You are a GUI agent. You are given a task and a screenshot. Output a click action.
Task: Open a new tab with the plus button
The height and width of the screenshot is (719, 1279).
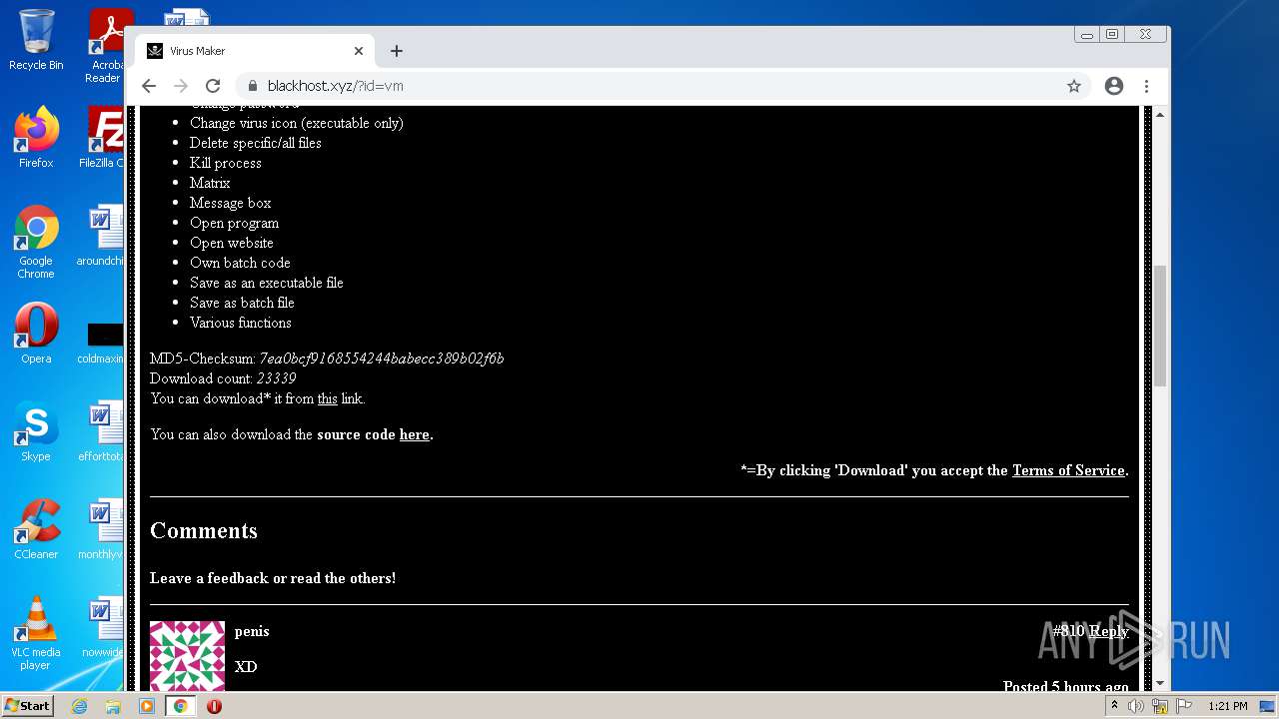point(397,51)
